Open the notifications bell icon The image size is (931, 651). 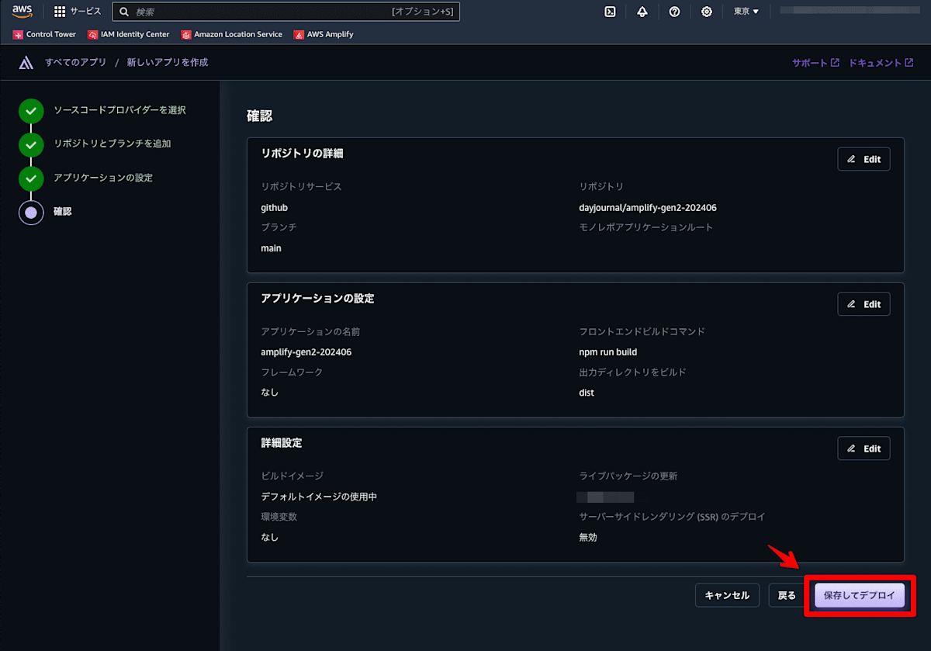point(642,12)
